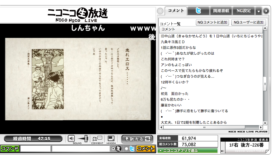The image size is (275, 156).
Task: Switch to the Twitter tab
Action: pyautogui.click(x=198, y=11)
